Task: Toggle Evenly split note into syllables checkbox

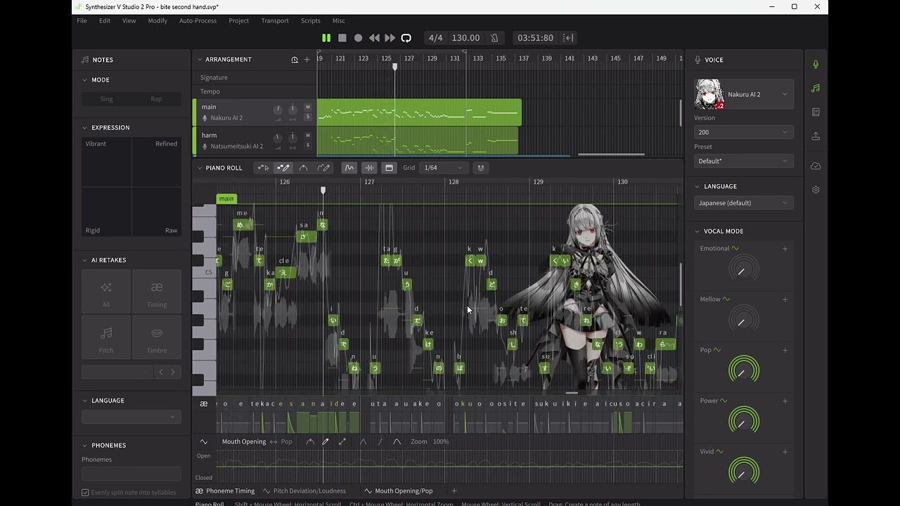Action: coord(85,493)
